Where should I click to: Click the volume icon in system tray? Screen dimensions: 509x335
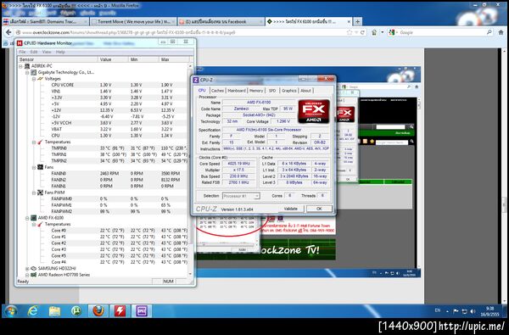pos(473,311)
